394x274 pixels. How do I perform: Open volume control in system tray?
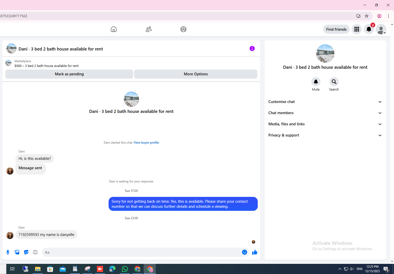[x=352, y=269]
